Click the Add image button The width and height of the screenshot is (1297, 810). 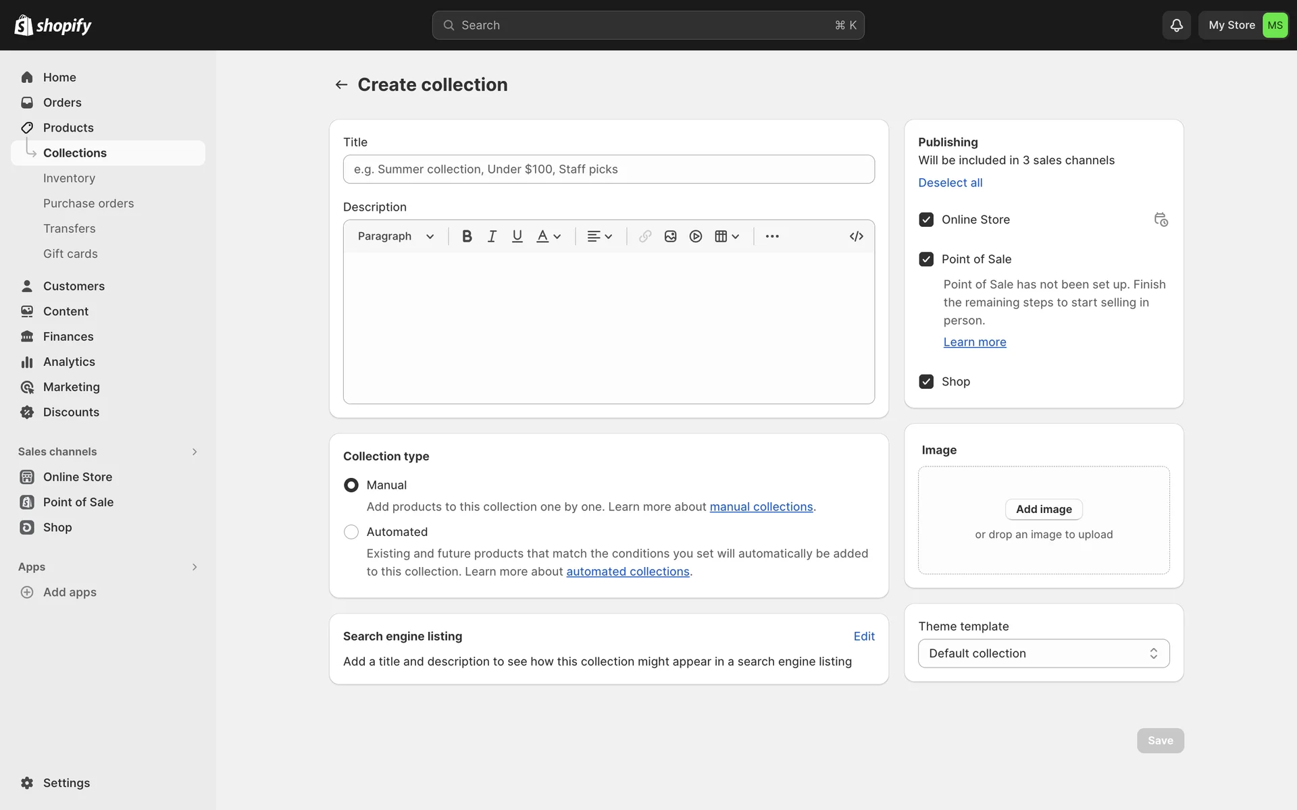tap(1043, 509)
